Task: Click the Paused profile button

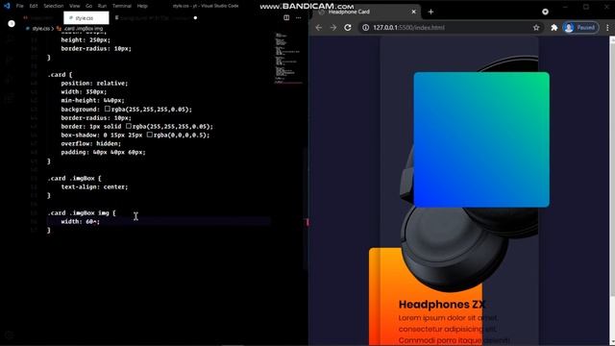Action: pyautogui.click(x=580, y=28)
